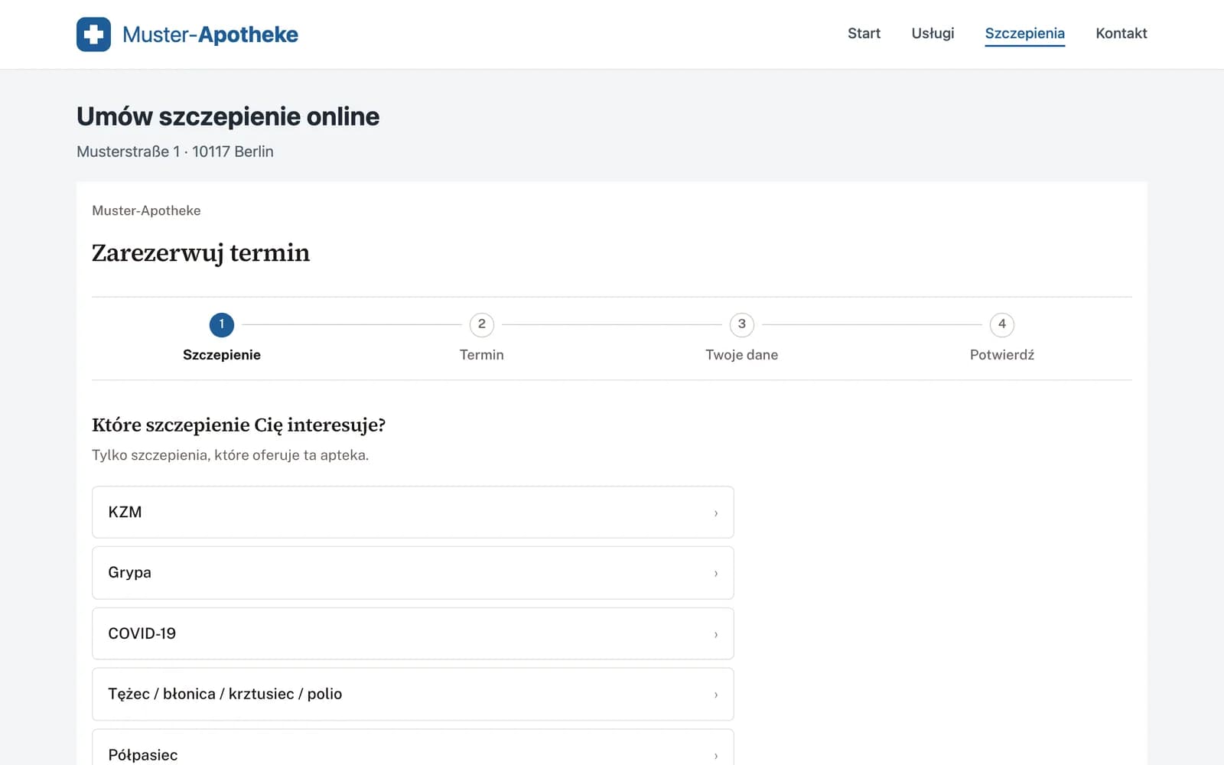Jump to step 2 circle Termin
This screenshot has height=765, width=1224.
(x=482, y=324)
